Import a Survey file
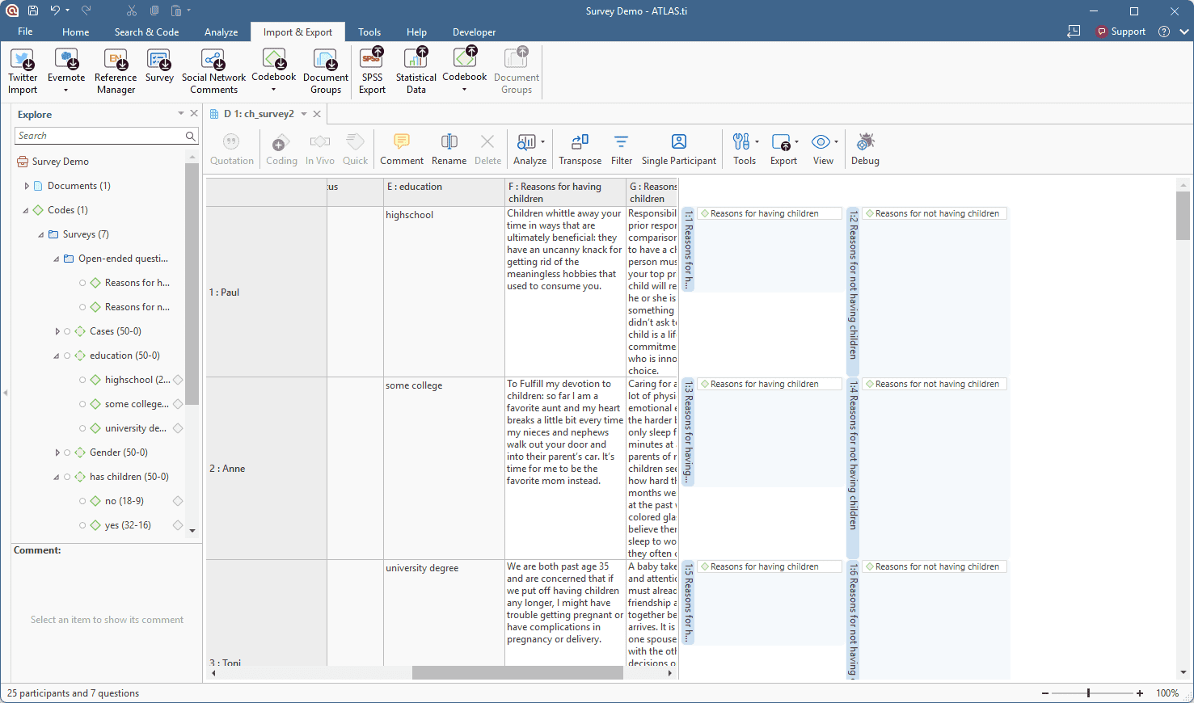This screenshot has height=703, width=1194. [x=159, y=65]
